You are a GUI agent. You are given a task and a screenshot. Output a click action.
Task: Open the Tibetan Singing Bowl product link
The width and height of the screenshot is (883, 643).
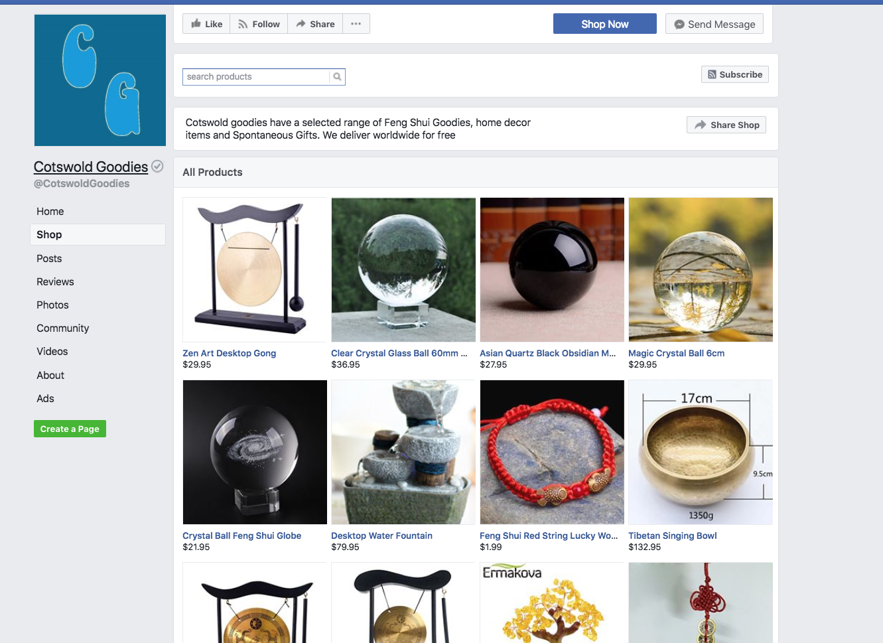coord(672,536)
